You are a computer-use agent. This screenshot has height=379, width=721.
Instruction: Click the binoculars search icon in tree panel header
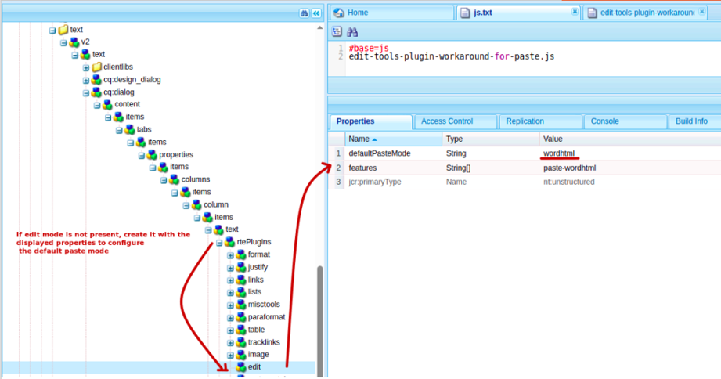305,13
